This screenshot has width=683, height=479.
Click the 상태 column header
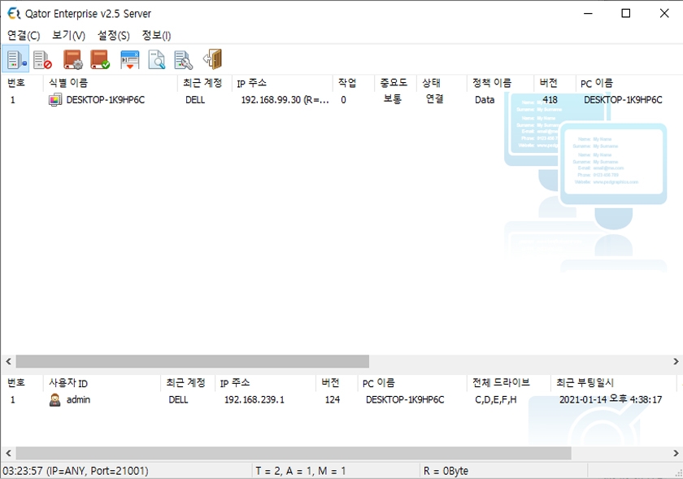pyautogui.click(x=442, y=83)
